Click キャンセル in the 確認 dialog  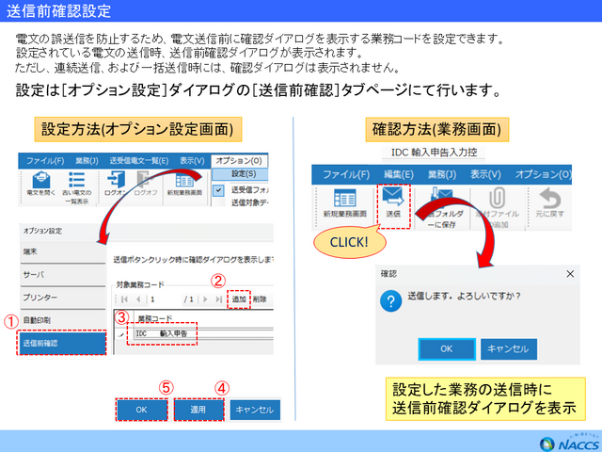pyautogui.click(x=508, y=349)
